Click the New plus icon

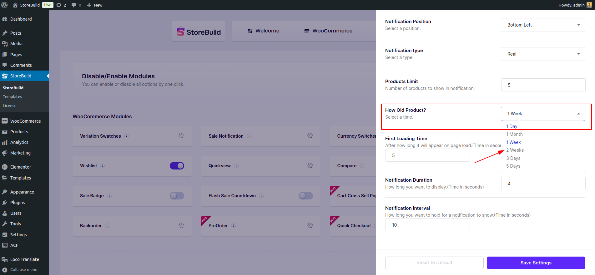[x=89, y=5]
